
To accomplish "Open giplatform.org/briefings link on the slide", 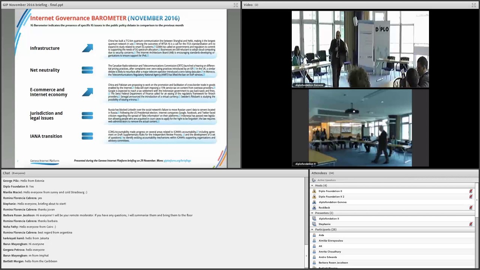I will 177,160.
